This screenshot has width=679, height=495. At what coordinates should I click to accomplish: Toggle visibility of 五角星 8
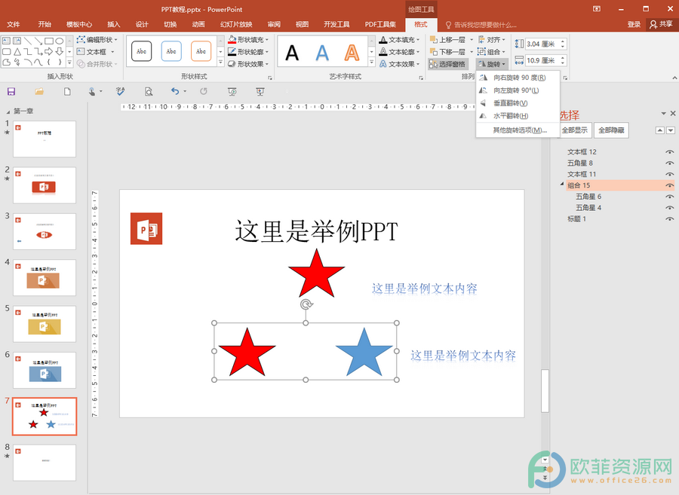669,163
